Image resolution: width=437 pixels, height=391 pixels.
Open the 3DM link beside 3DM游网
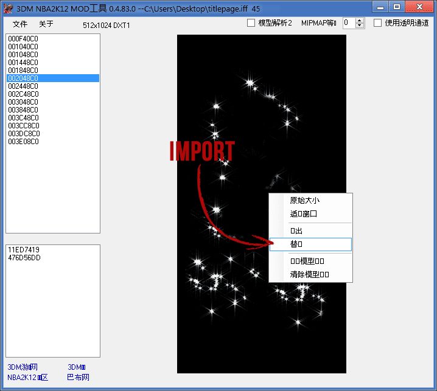pos(77,367)
